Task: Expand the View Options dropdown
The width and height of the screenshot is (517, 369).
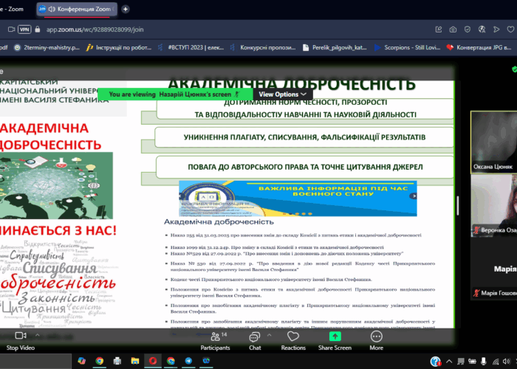Action: (x=283, y=94)
